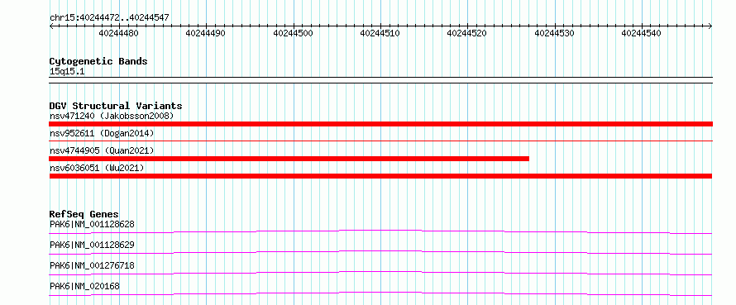Click the chr15:40244472..40244547 coordinate label
Screen dimensions: 736x305
(x=109, y=18)
